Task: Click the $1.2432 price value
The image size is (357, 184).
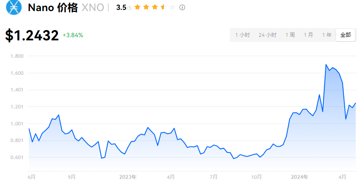Action: coord(32,36)
